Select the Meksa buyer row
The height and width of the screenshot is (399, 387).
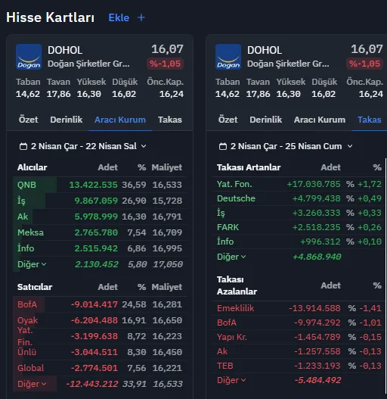[x=100, y=232]
